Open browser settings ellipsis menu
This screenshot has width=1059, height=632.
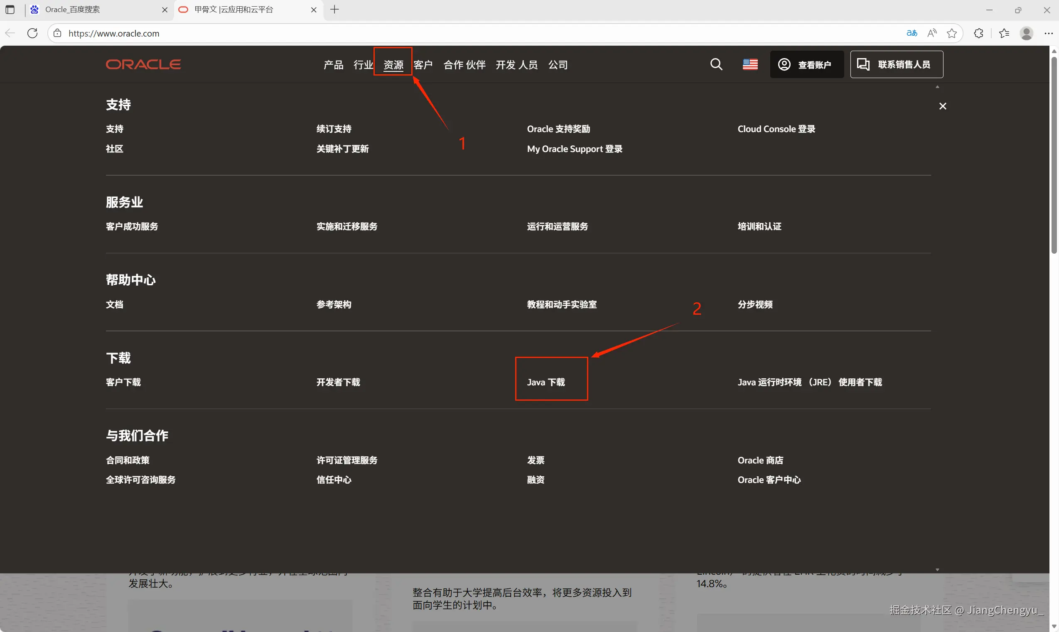[x=1048, y=33]
